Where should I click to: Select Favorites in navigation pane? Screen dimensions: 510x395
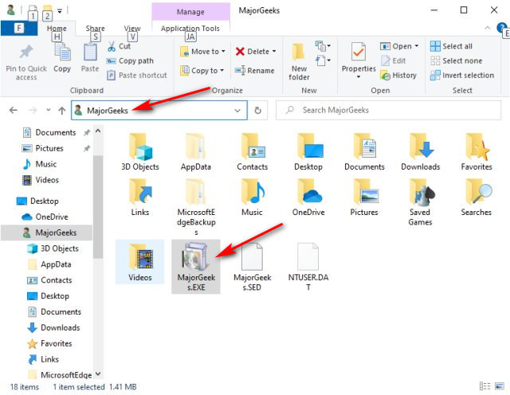coord(49,343)
